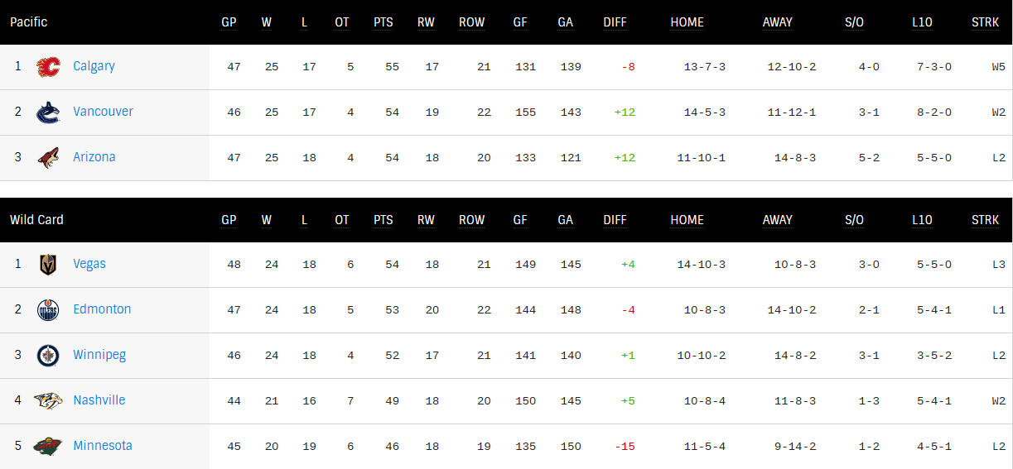Open the Nashville team link
The height and width of the screenshot is (469, 1013).
[99, 400]
